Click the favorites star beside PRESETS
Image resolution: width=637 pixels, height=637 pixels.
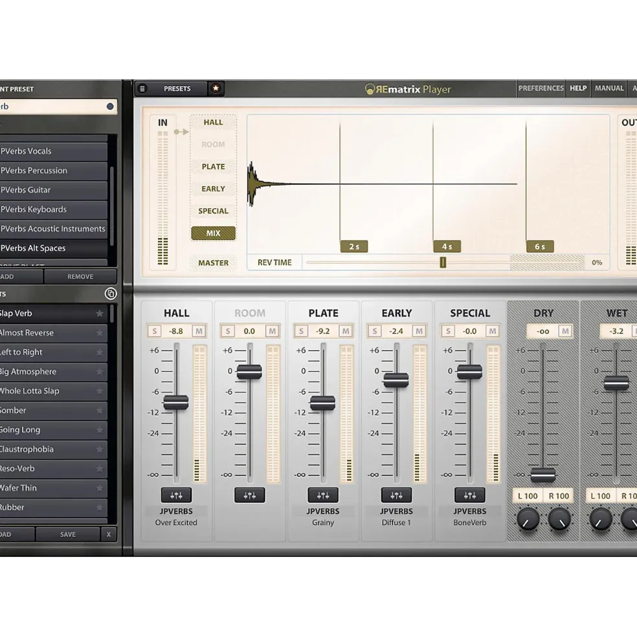pyautogui.click(x=216, y=88)
